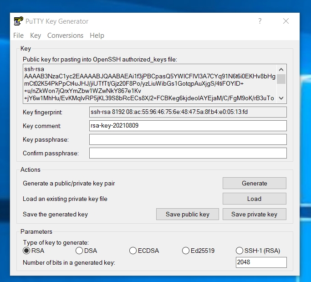Click the 'Public key for pasting' label

(x=100, y=59)
